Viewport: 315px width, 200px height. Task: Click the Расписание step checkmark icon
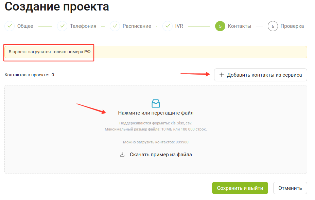tap(115, 26)
